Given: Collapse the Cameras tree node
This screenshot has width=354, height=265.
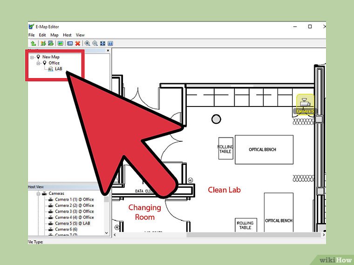Looking at the screenshot, I should pyautogui.click(x=38, y=193).
